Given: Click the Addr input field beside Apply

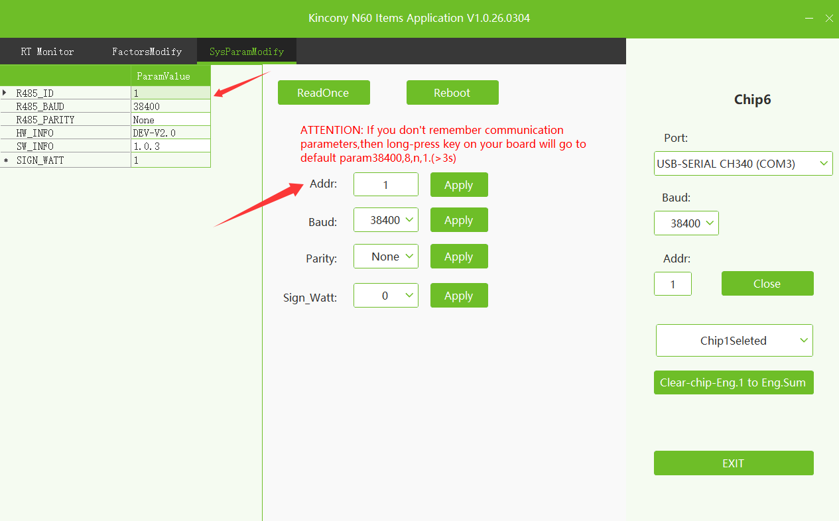Looking at the screenshot, I should coord(385,185).
